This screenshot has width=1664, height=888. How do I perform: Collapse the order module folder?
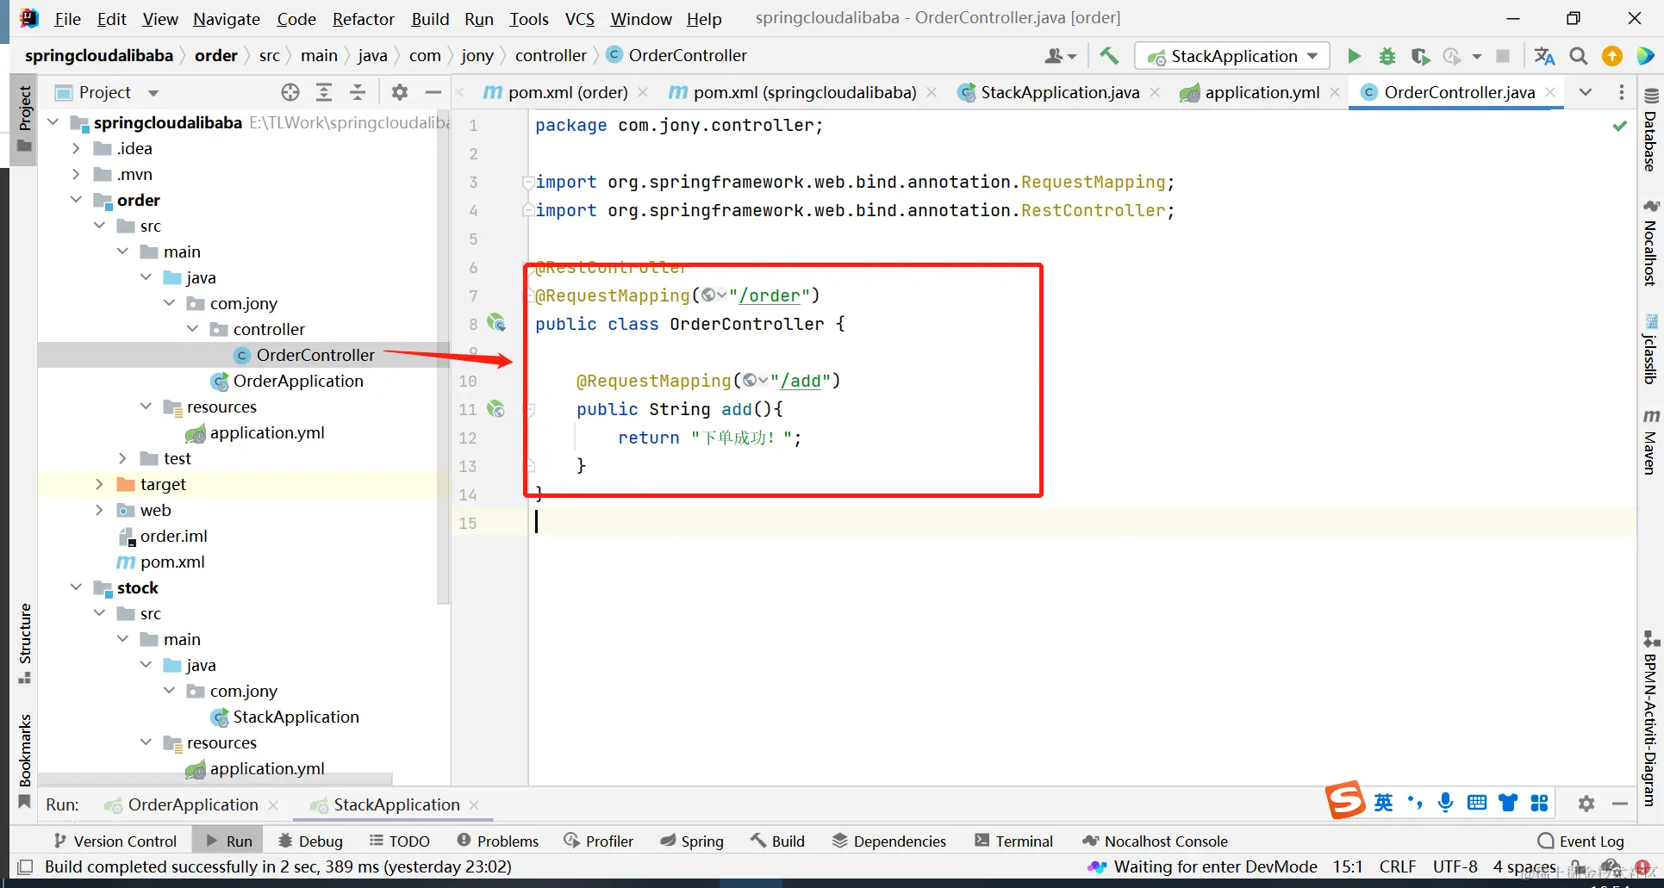click(x=76, y=200)
